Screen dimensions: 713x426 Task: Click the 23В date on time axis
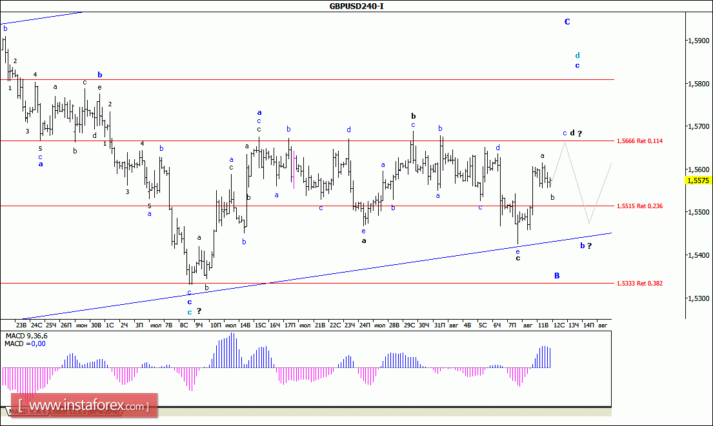click(21, 325)
